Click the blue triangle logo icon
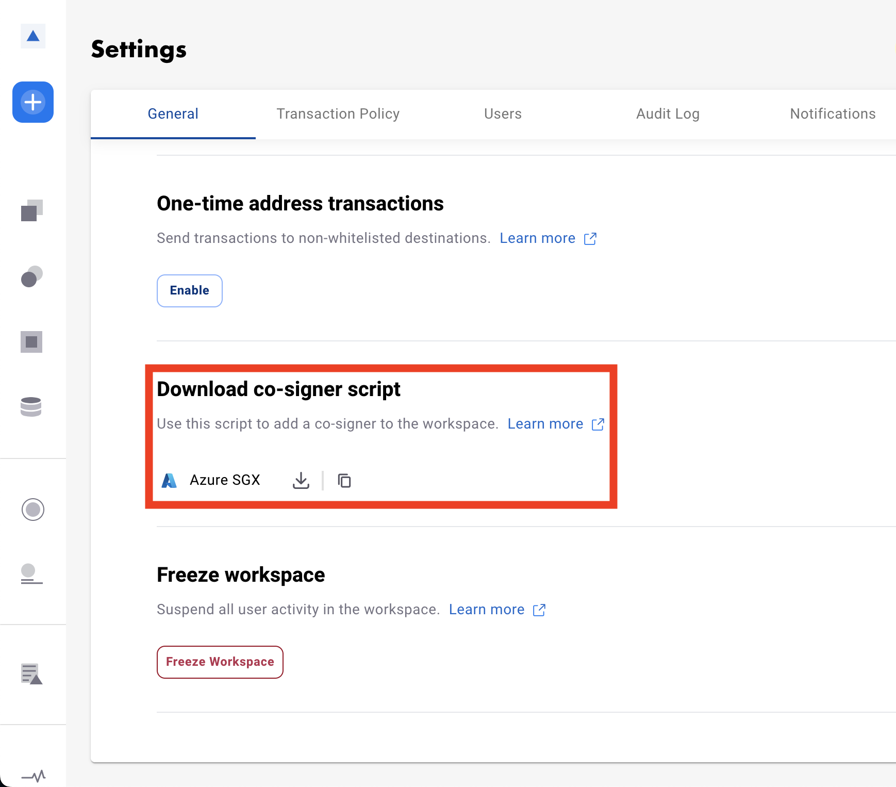 (x=33, y=36)
